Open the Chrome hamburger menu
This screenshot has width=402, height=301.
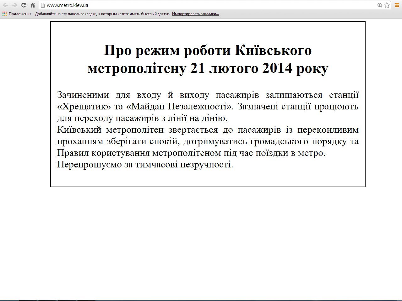tap(397, 5)
